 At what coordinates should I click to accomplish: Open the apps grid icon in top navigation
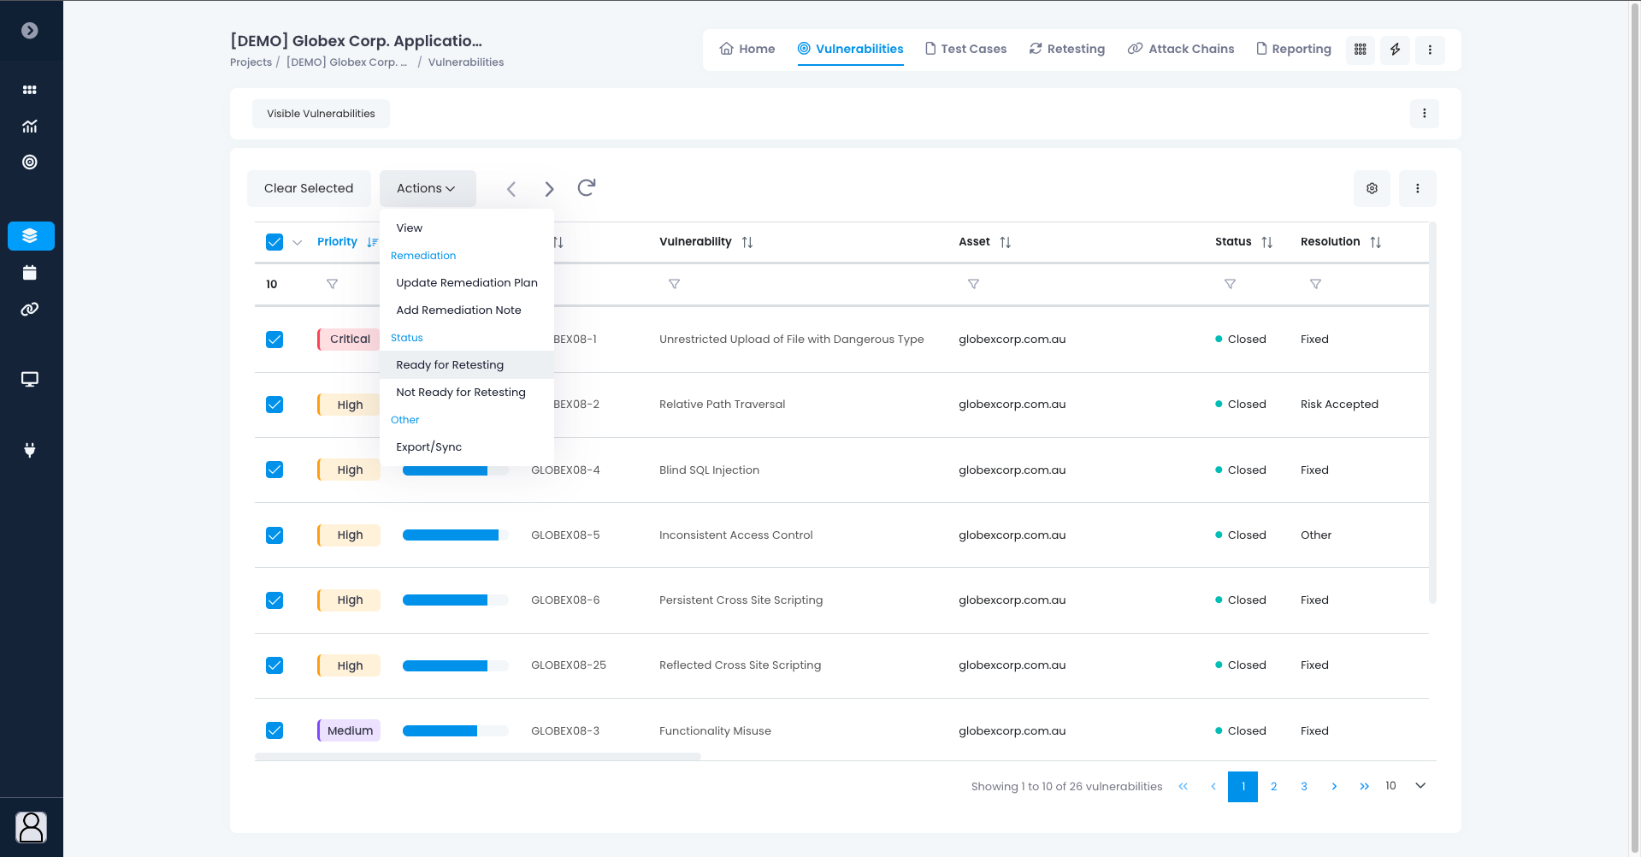[1360, 50]
